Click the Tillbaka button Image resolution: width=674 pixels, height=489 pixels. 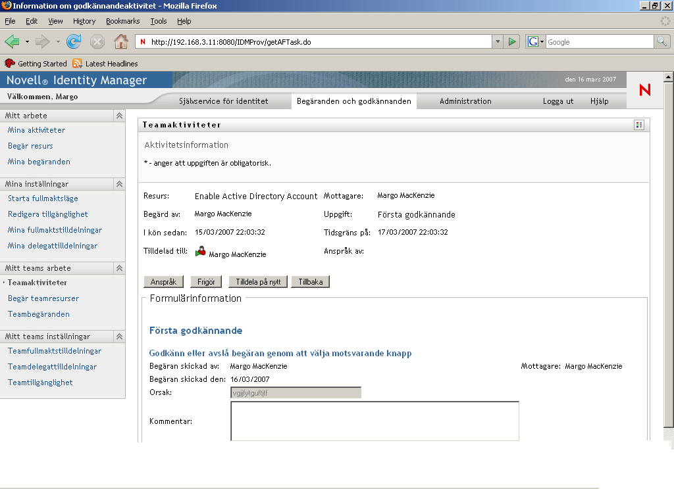coord(311,282)
